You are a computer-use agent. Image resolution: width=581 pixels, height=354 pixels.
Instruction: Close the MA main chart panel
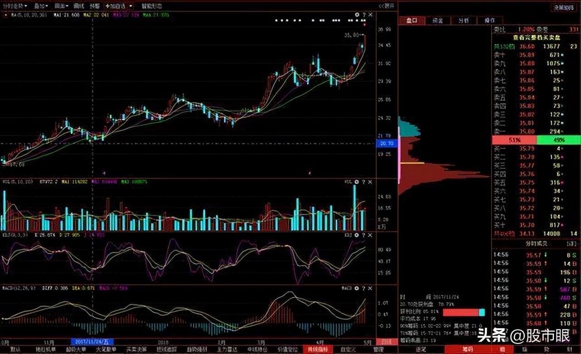pos(370,15)
